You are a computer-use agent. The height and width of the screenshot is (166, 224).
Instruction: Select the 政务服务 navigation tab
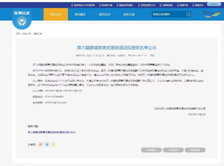click(x=80, y=14)
